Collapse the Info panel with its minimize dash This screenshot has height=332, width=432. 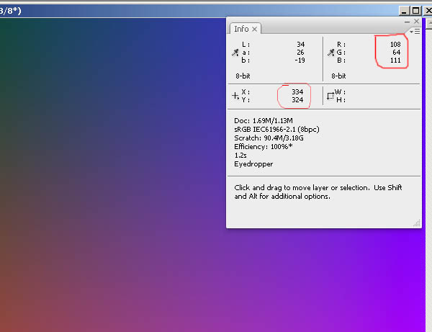point(407,22)
